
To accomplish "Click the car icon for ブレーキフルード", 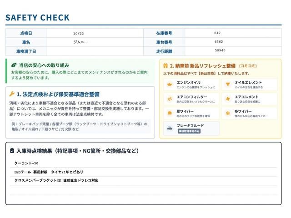I will tap(170, 128).
